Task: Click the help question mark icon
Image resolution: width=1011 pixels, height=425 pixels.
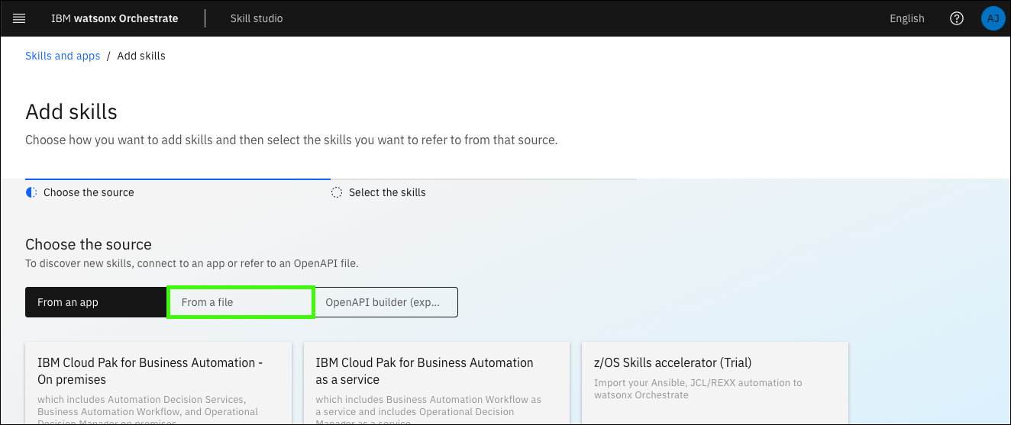Action: (957, 18)
